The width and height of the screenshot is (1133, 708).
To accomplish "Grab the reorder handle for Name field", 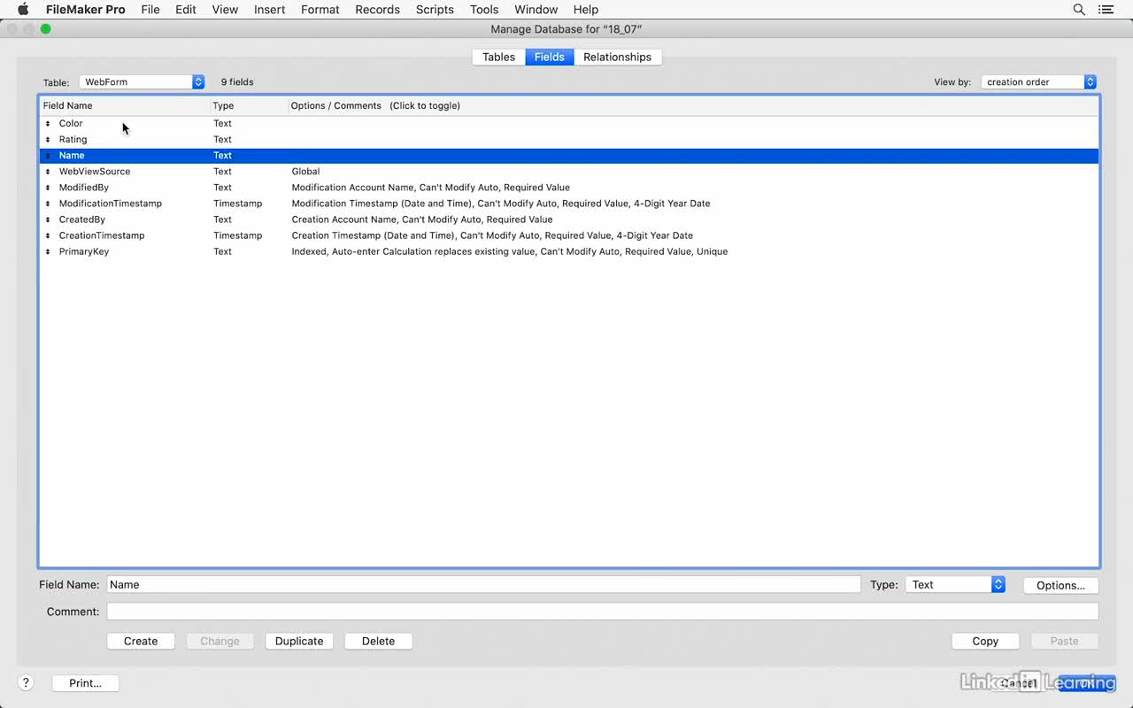I will click(48, 156).
